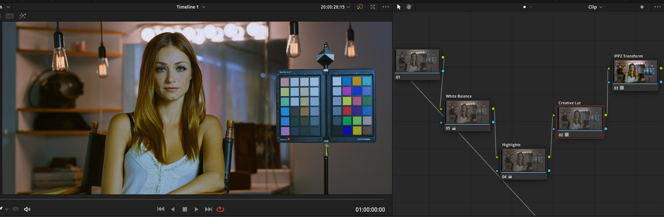Jump to first frame with skip-back button
Viewport: 664px width, 217px height.
161,209
